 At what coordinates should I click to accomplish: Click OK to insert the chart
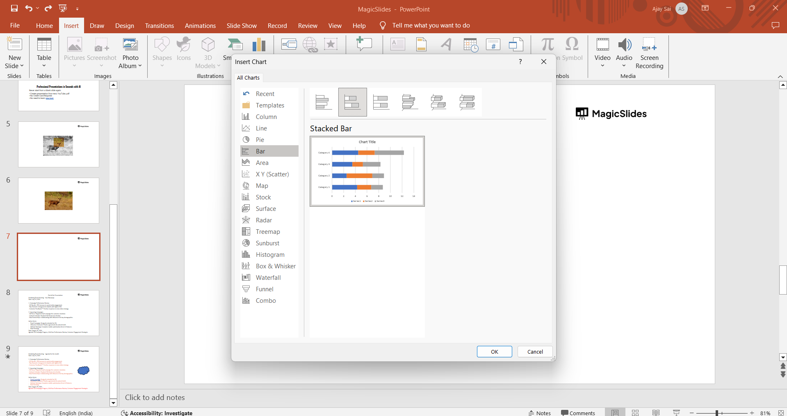[x=494, y=352]
